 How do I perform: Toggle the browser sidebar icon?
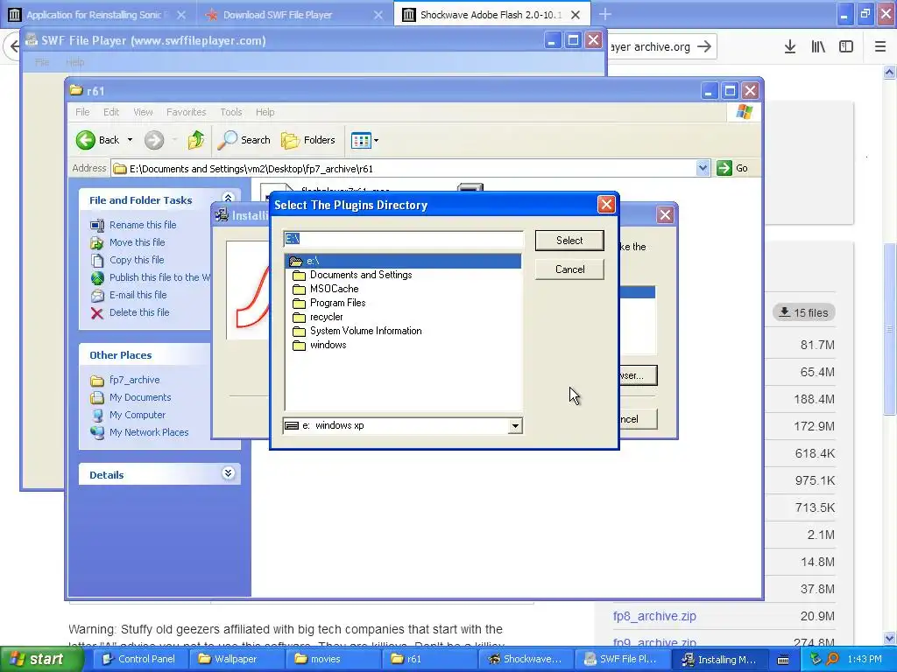846,47
